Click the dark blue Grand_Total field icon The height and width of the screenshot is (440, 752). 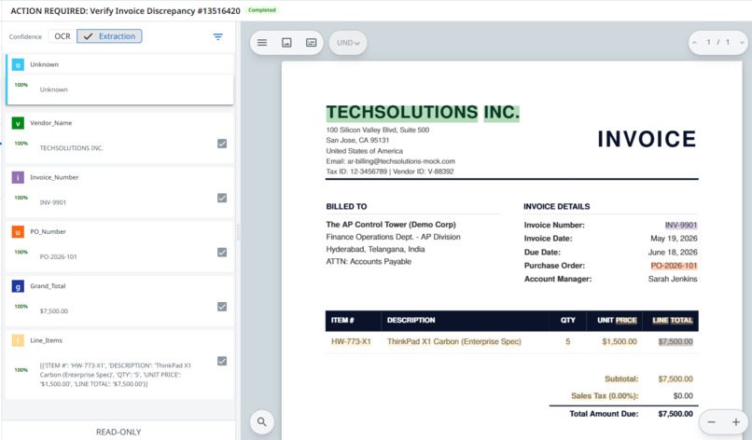click(x=18, y=286)
